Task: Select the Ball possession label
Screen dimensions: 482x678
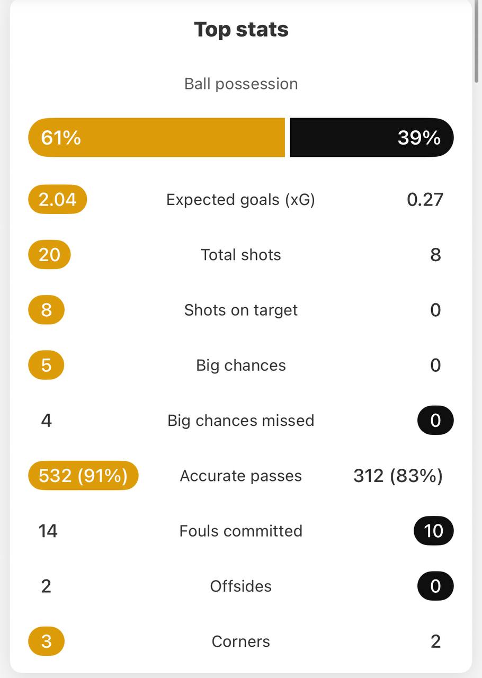Action: [x=241, y=84]
